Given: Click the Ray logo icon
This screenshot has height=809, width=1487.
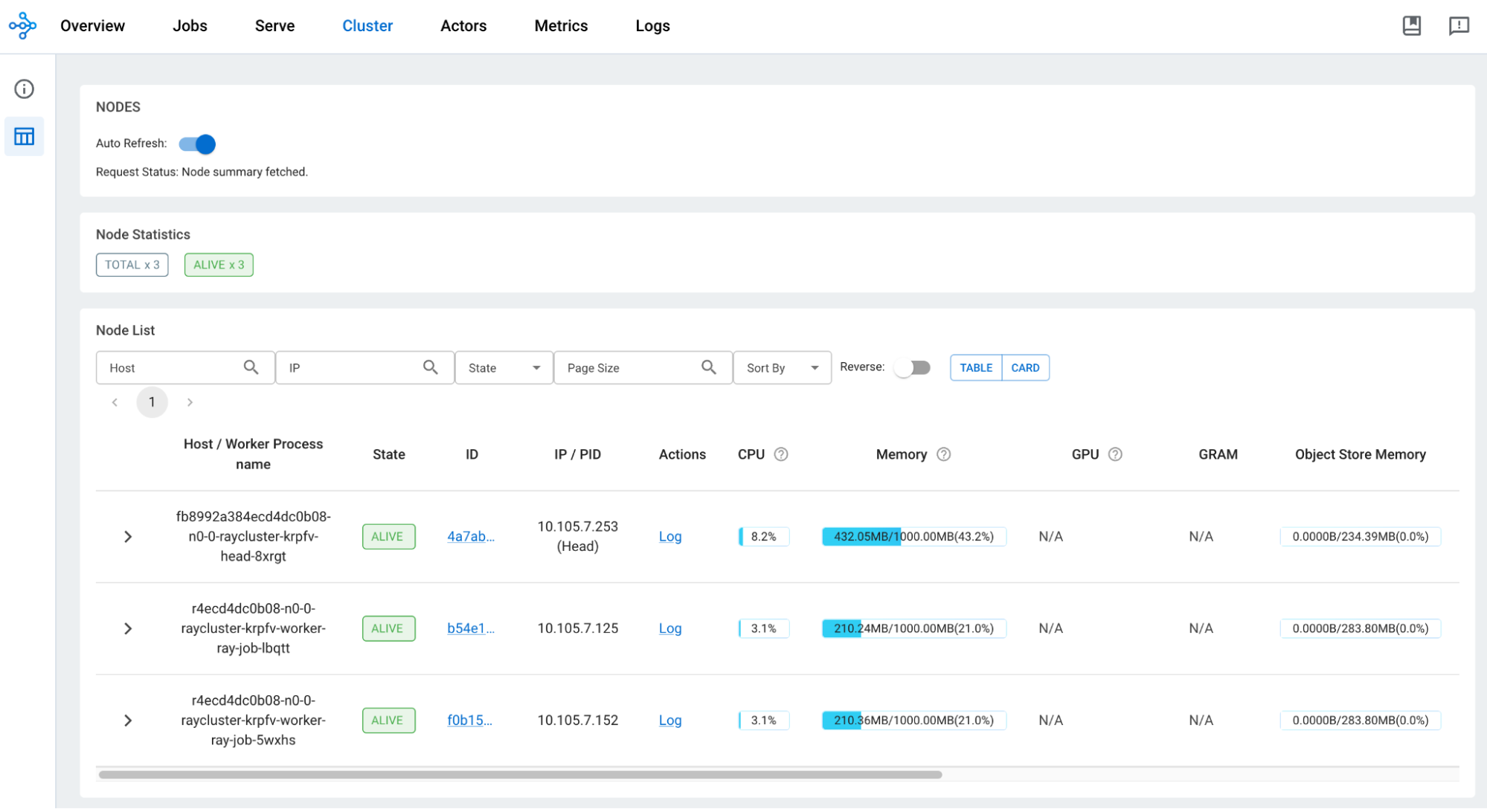Looking at the screenshot, I should 22,26.
